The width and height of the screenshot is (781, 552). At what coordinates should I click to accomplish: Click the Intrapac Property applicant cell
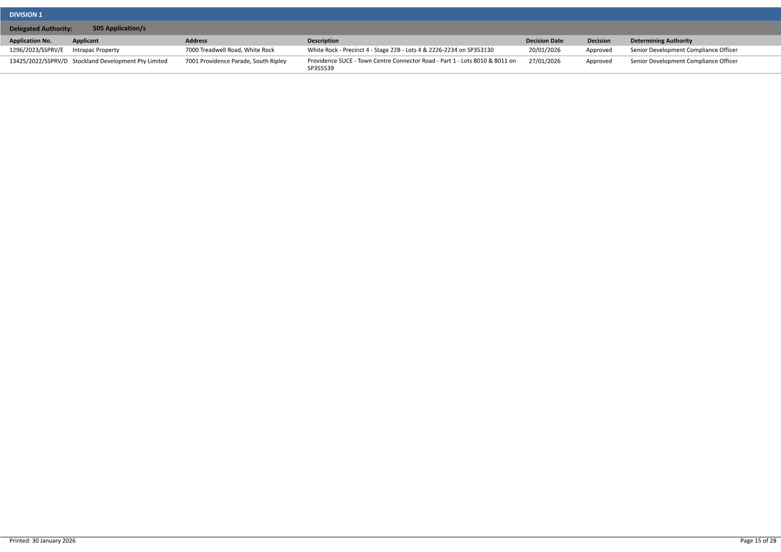coord(95,50)
